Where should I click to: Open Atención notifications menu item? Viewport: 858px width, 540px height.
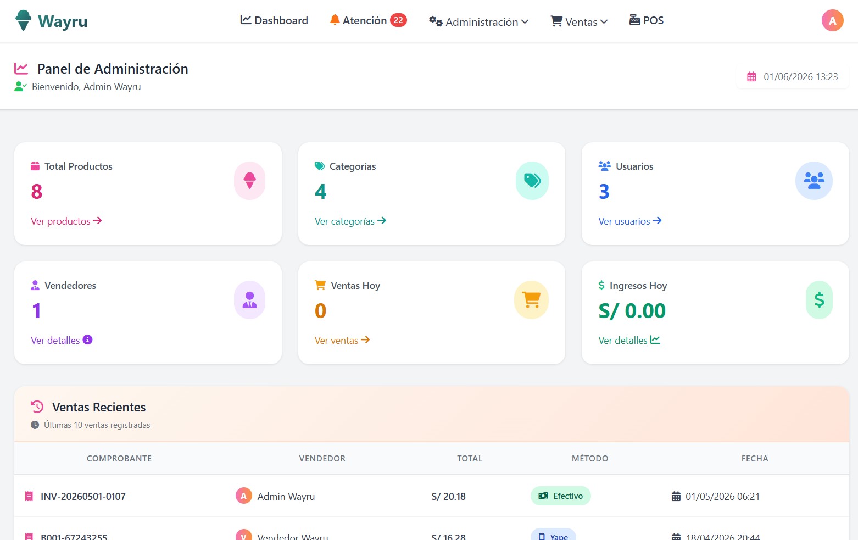[x=368, y=20]
